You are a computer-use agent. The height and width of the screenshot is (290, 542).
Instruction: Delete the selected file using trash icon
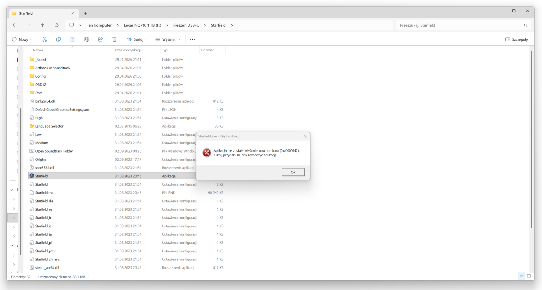114,39
